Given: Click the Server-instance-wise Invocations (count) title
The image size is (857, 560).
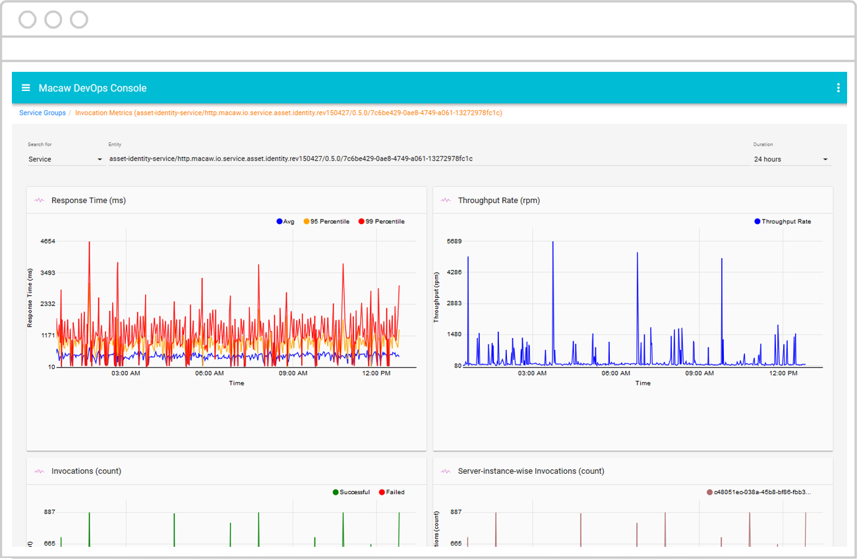Looking at the screenshot, I should pyautogui.click(x=531, y=471).
